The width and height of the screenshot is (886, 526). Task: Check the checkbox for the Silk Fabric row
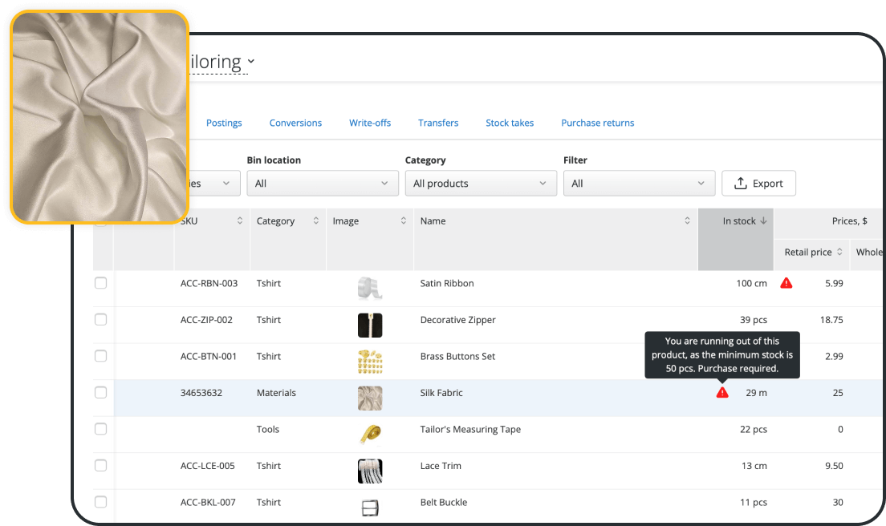point(101,392)
